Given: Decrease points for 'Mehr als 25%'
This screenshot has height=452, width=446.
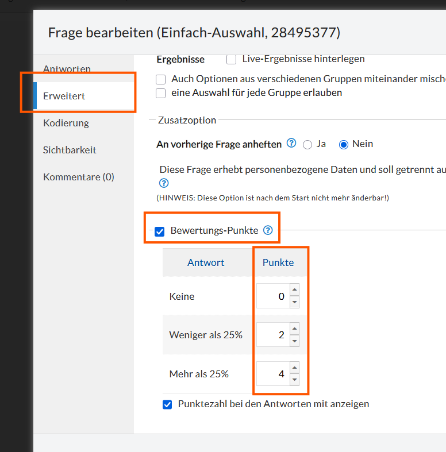Looking at the screenshot, I should tap(294, 380).
